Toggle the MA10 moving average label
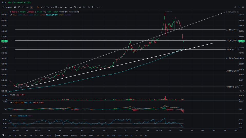 (20, 15)
